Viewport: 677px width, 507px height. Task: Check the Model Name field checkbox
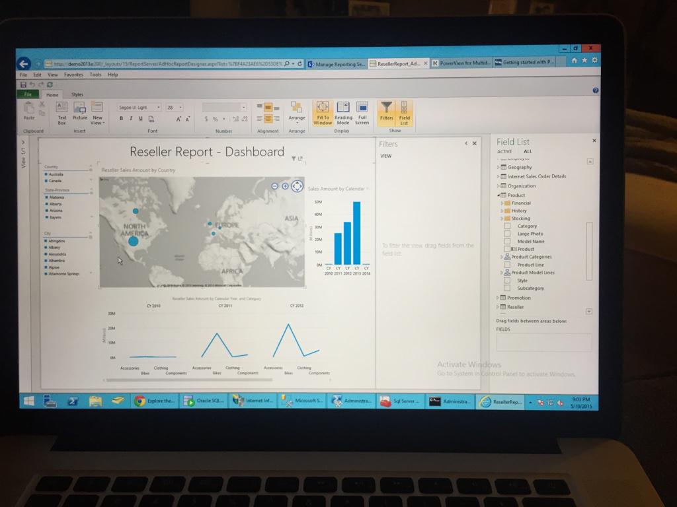[x=507, y=242]
